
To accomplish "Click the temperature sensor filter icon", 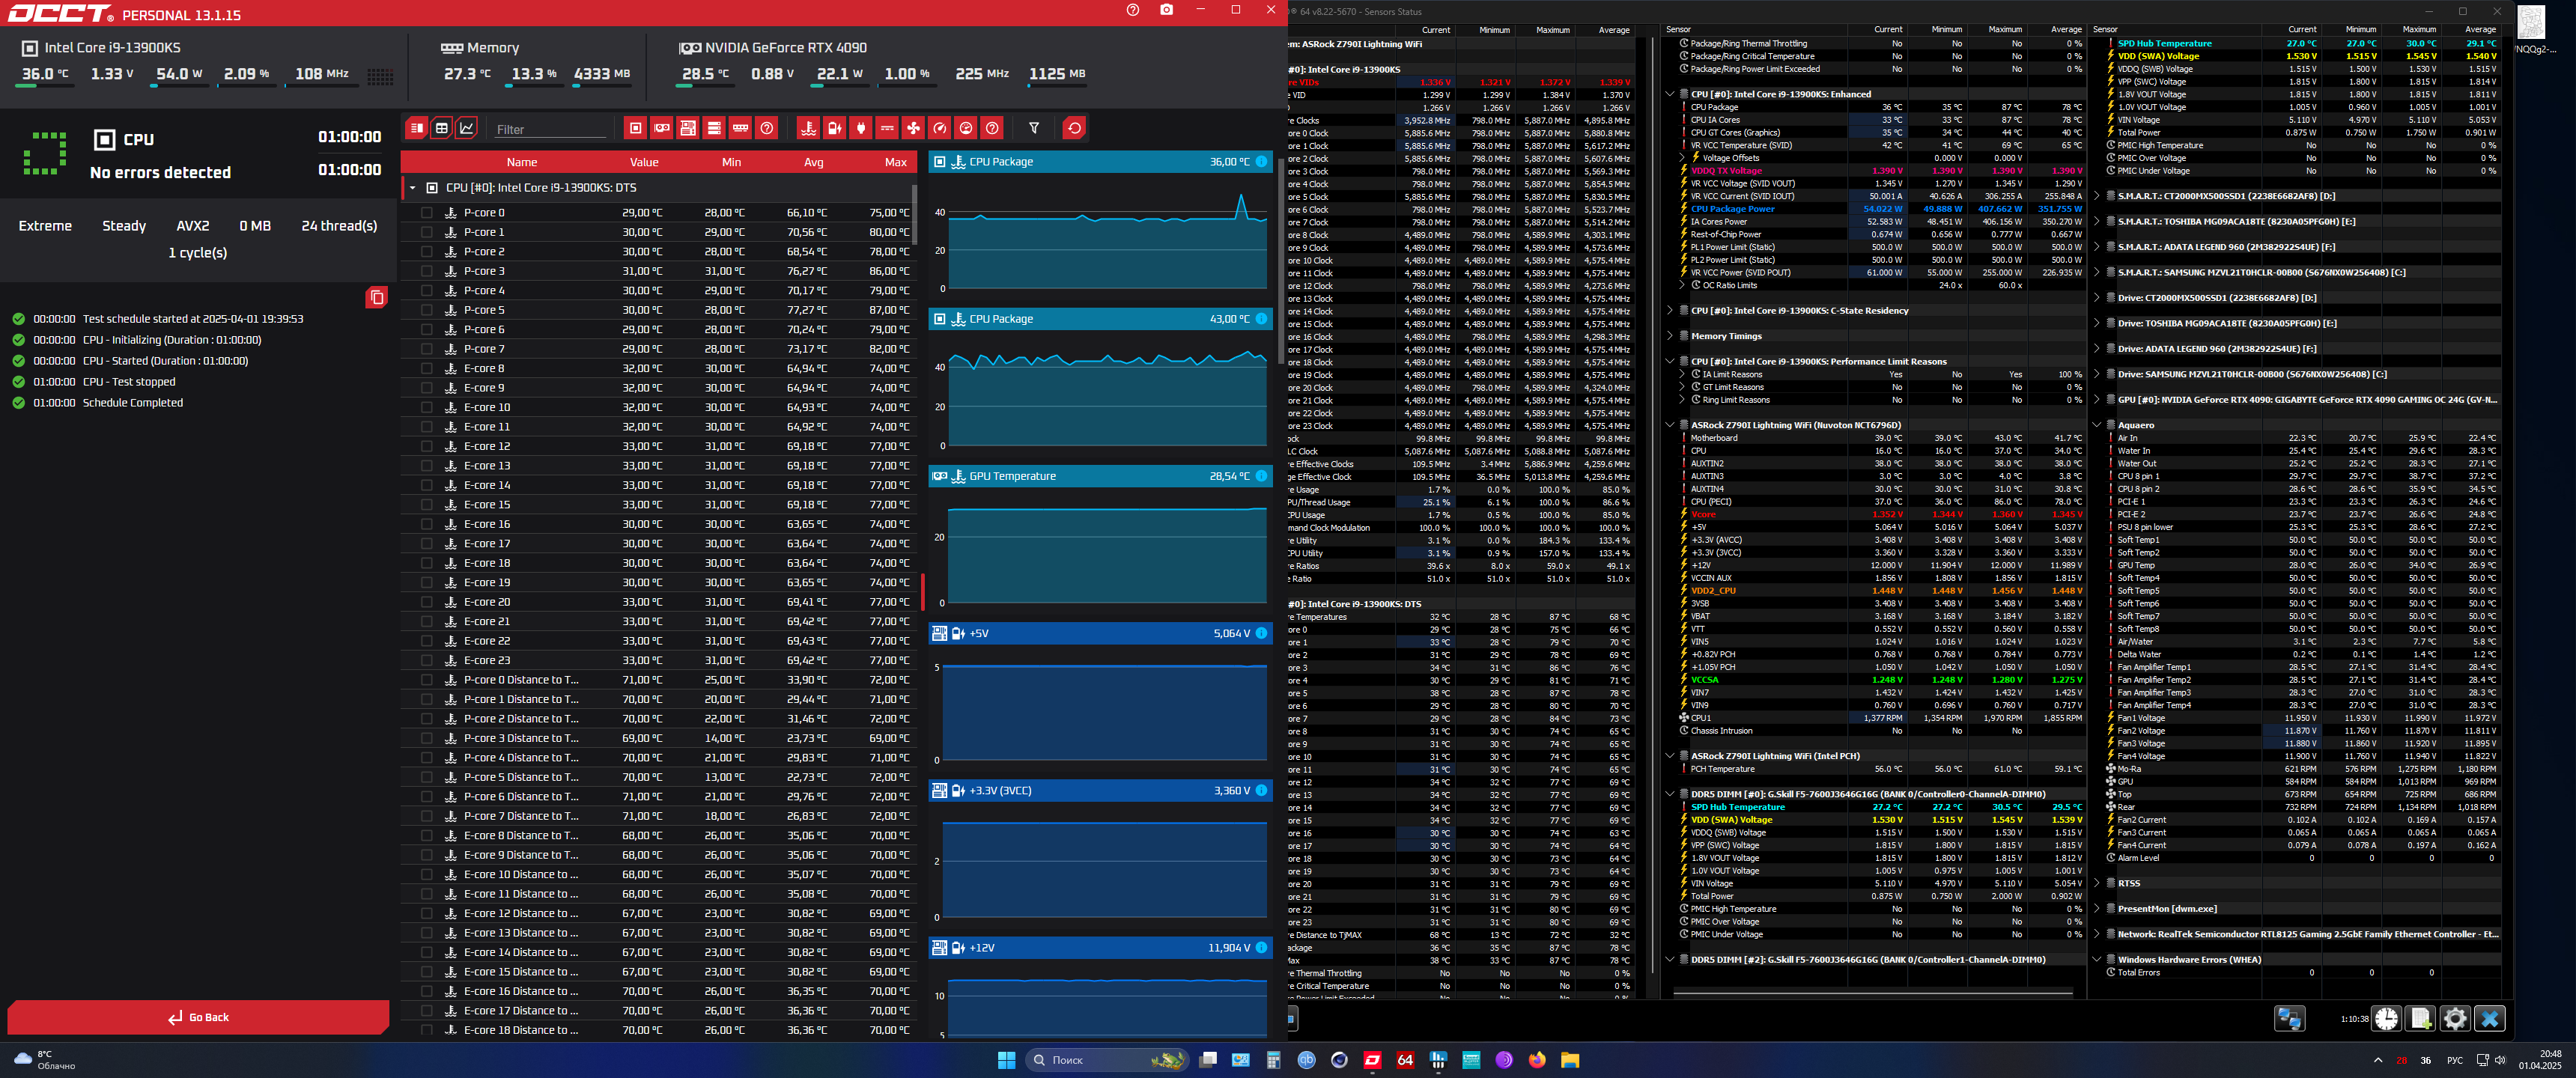I will 808,128.
